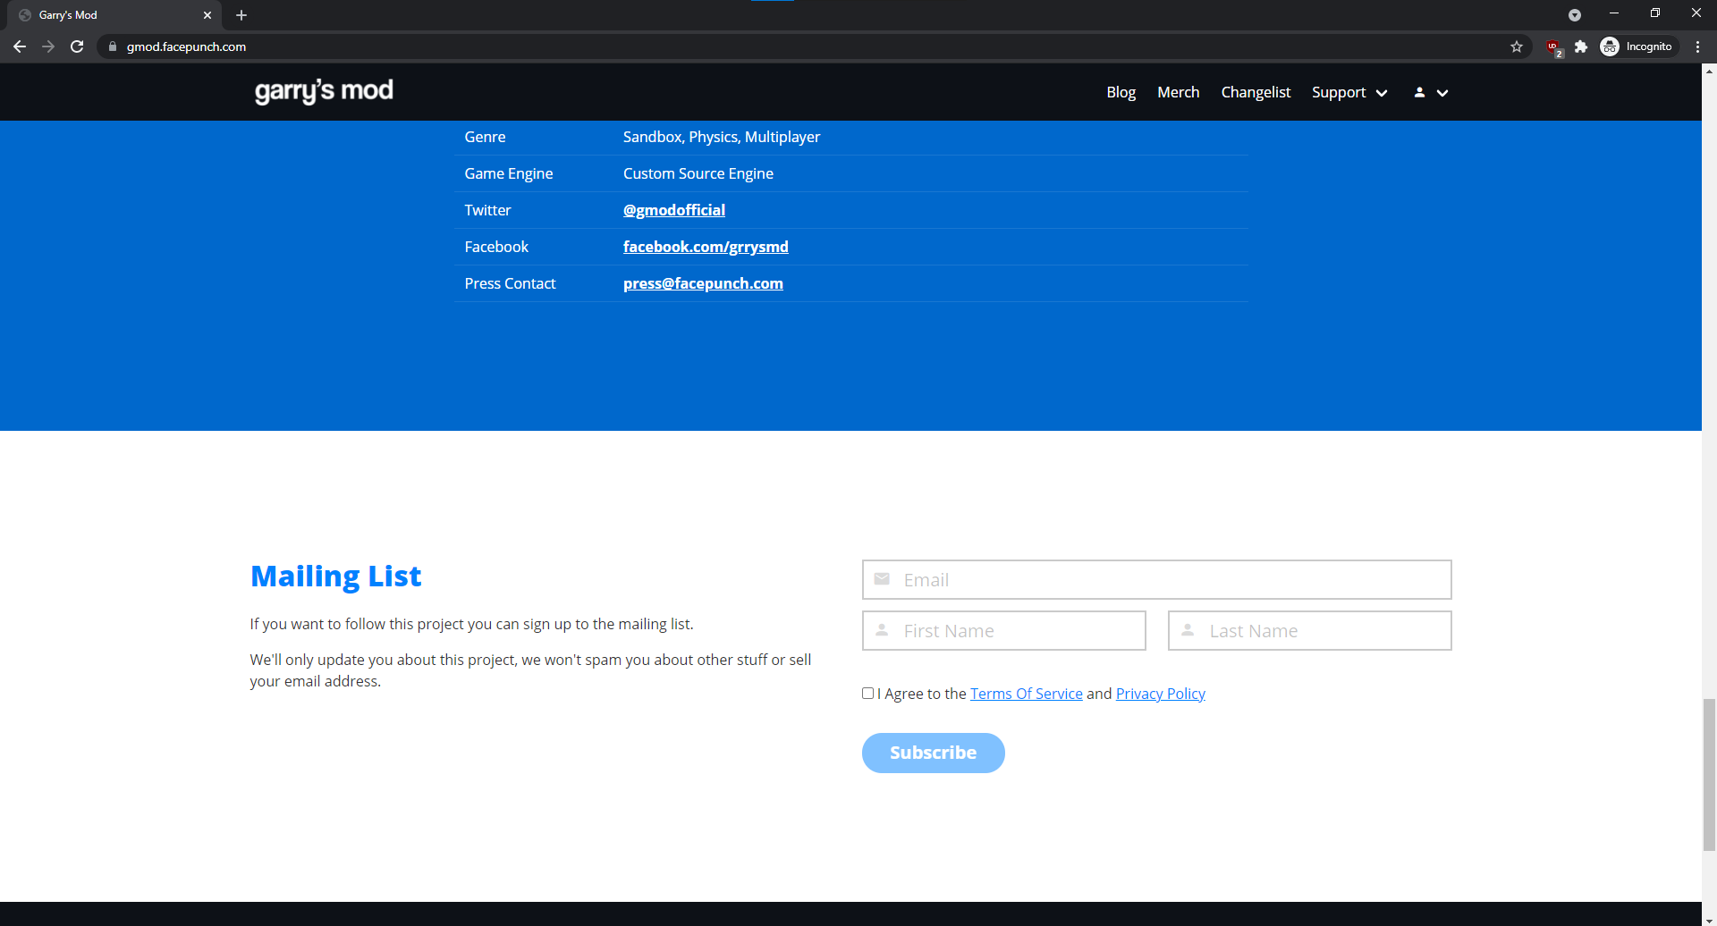Click the 'Genre' row label

(x=485, y=137)
